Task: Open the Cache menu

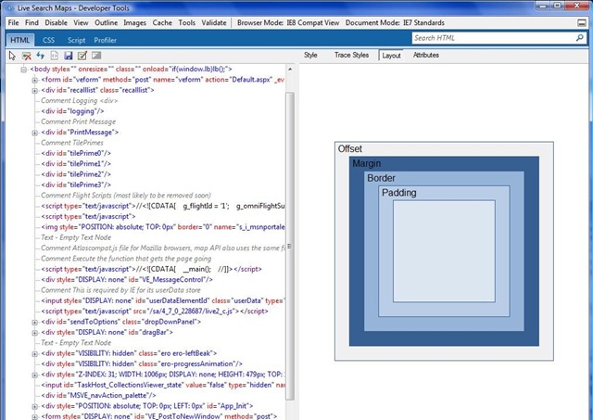Action: [162, 22]
